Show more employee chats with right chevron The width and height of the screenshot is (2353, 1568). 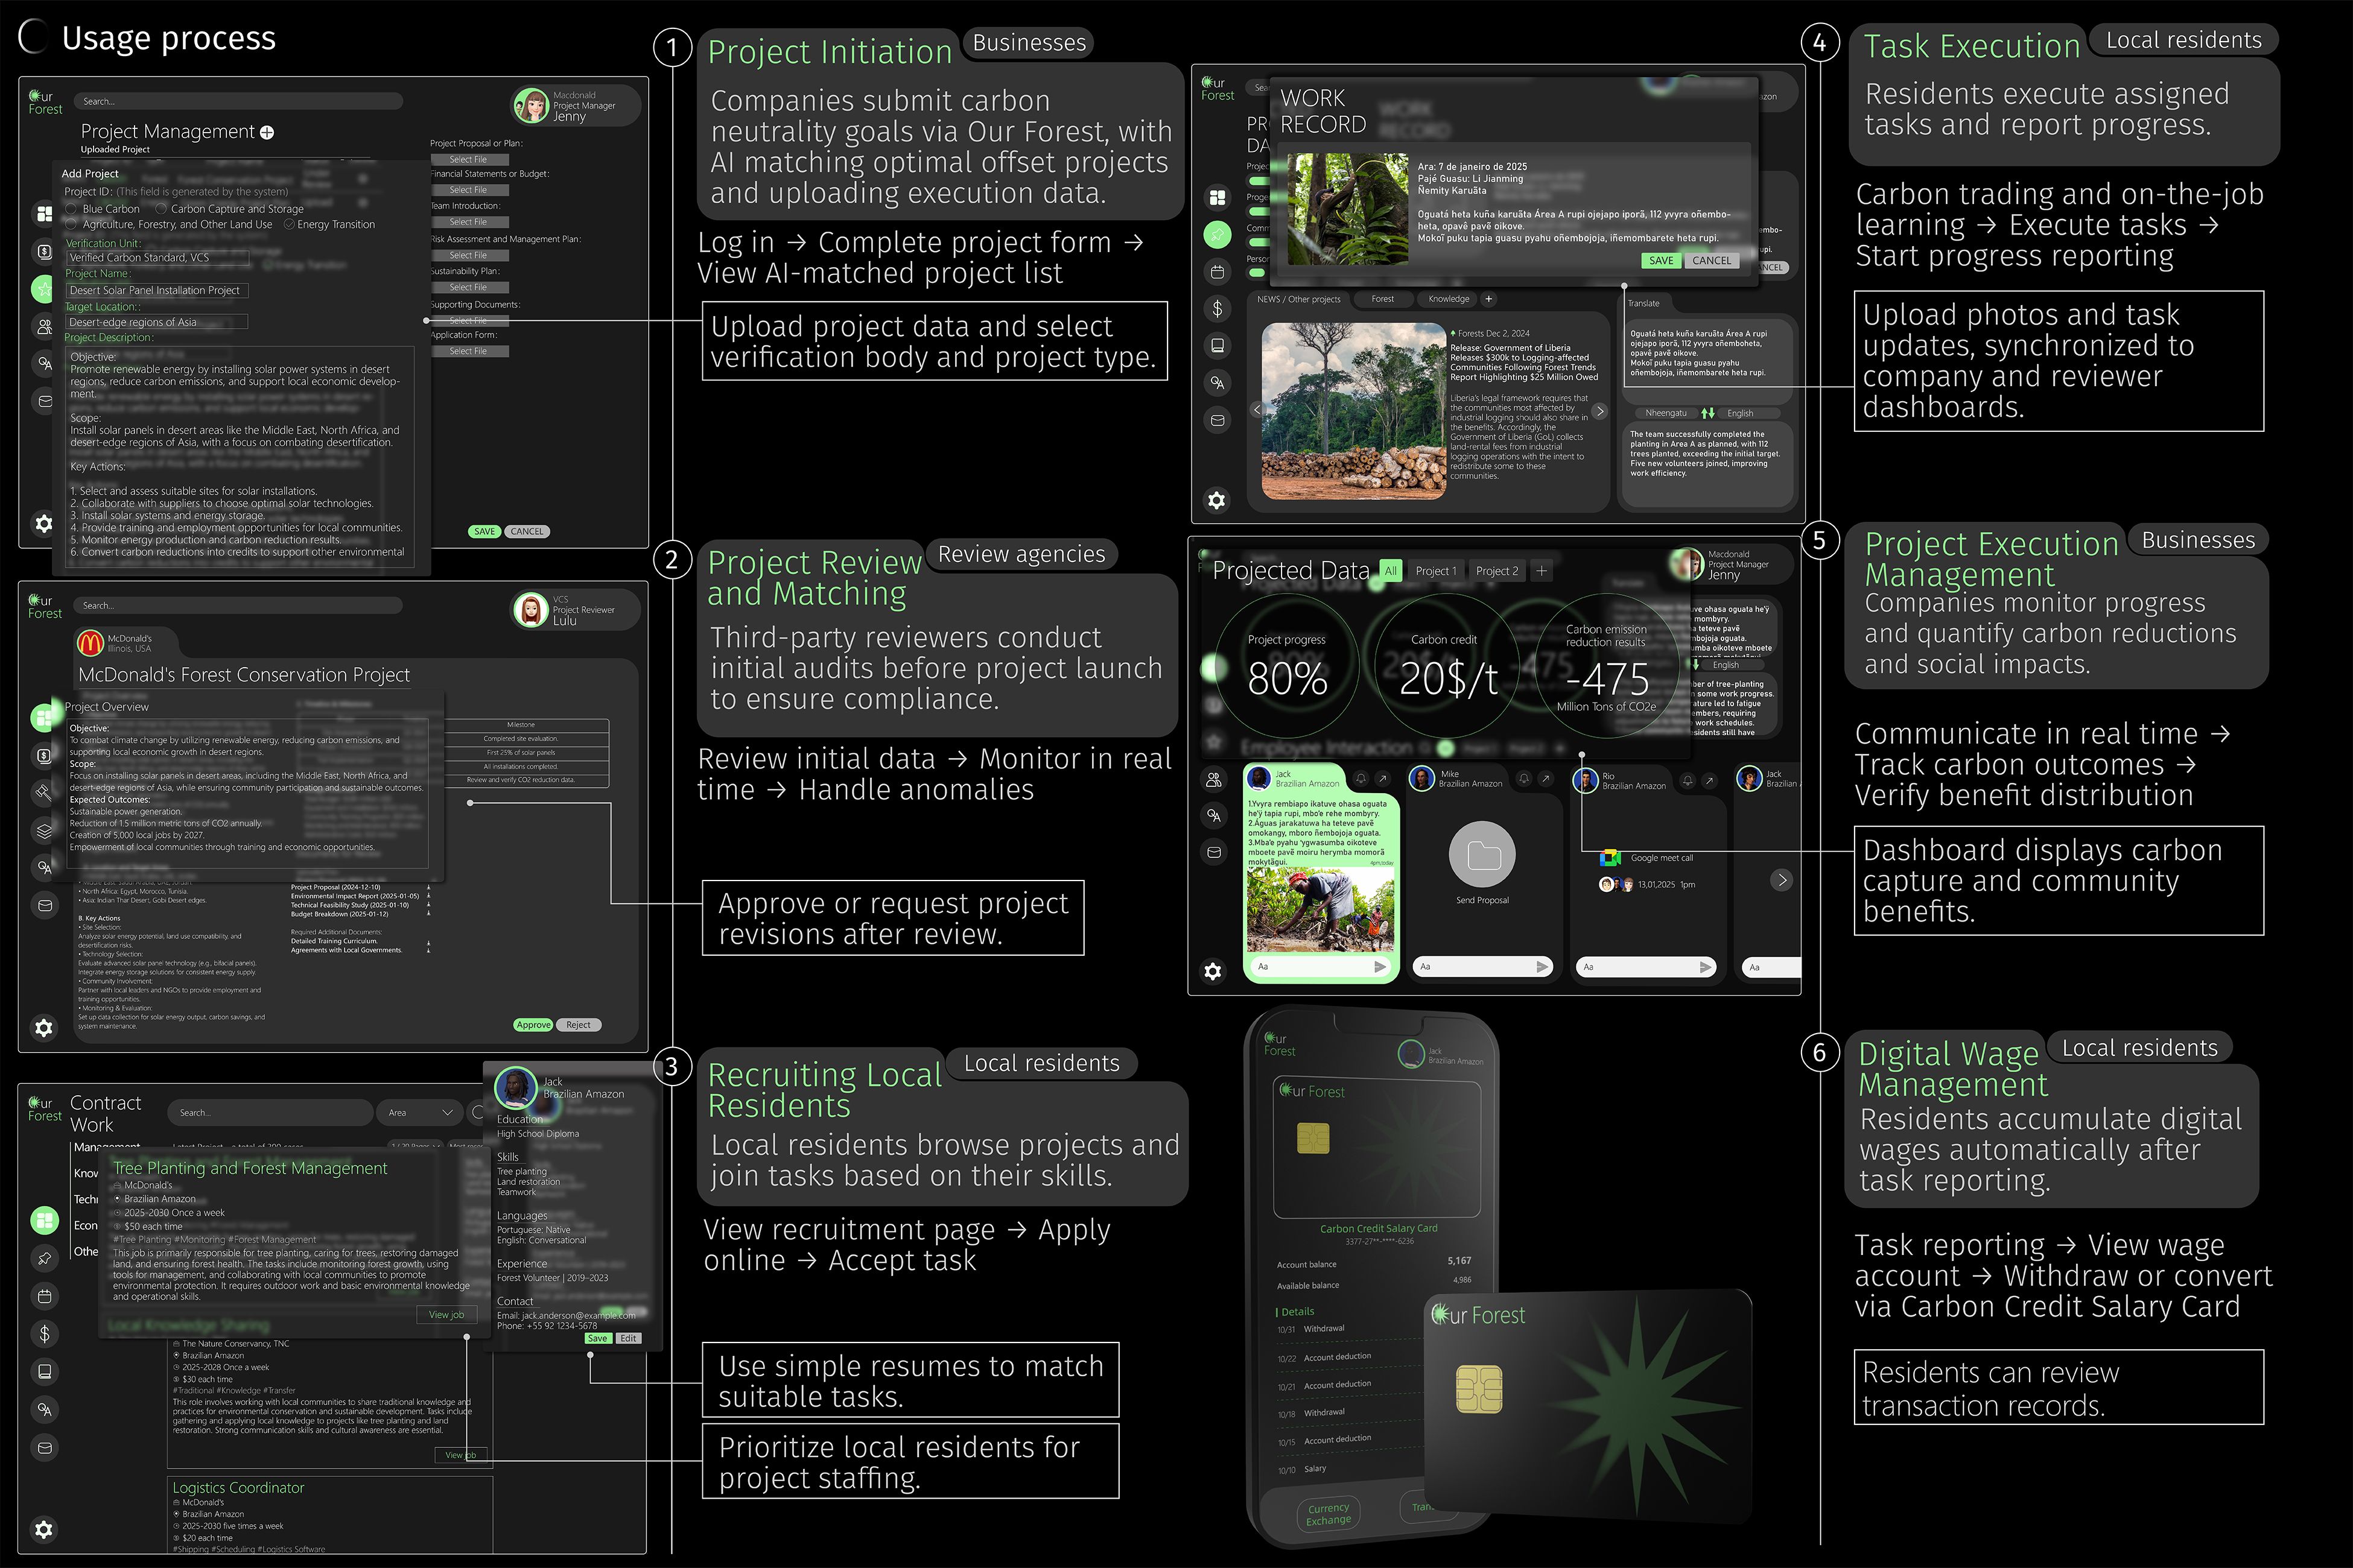[1781, 880]
